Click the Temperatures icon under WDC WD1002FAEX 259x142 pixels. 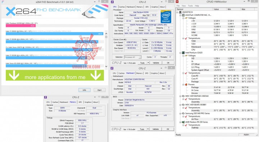click(x=186, y=99)
